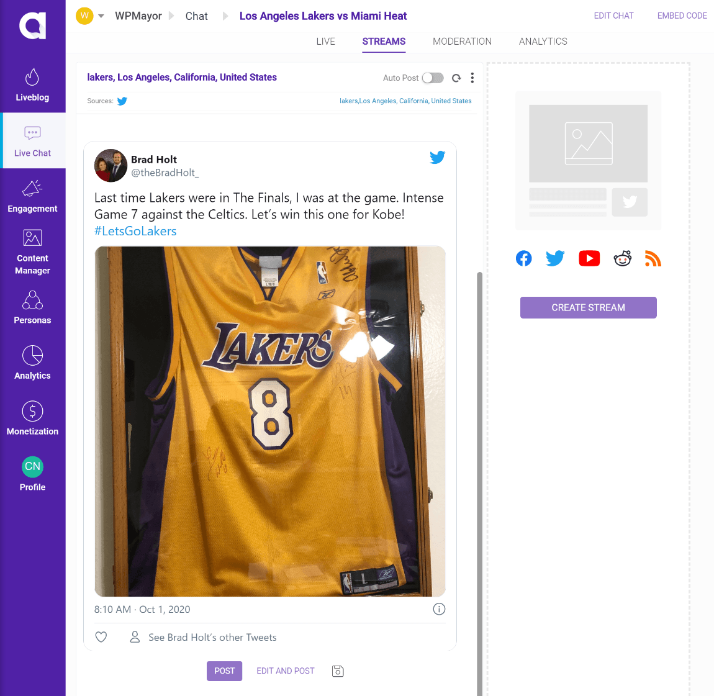Screen dimensions: 714x696
Task: Like the tweet with the heart icon
Action: (x=101, y=637)
